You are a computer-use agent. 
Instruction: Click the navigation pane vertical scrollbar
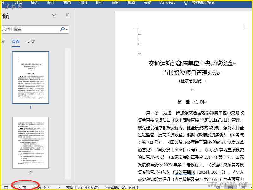[x=68, y=114]
